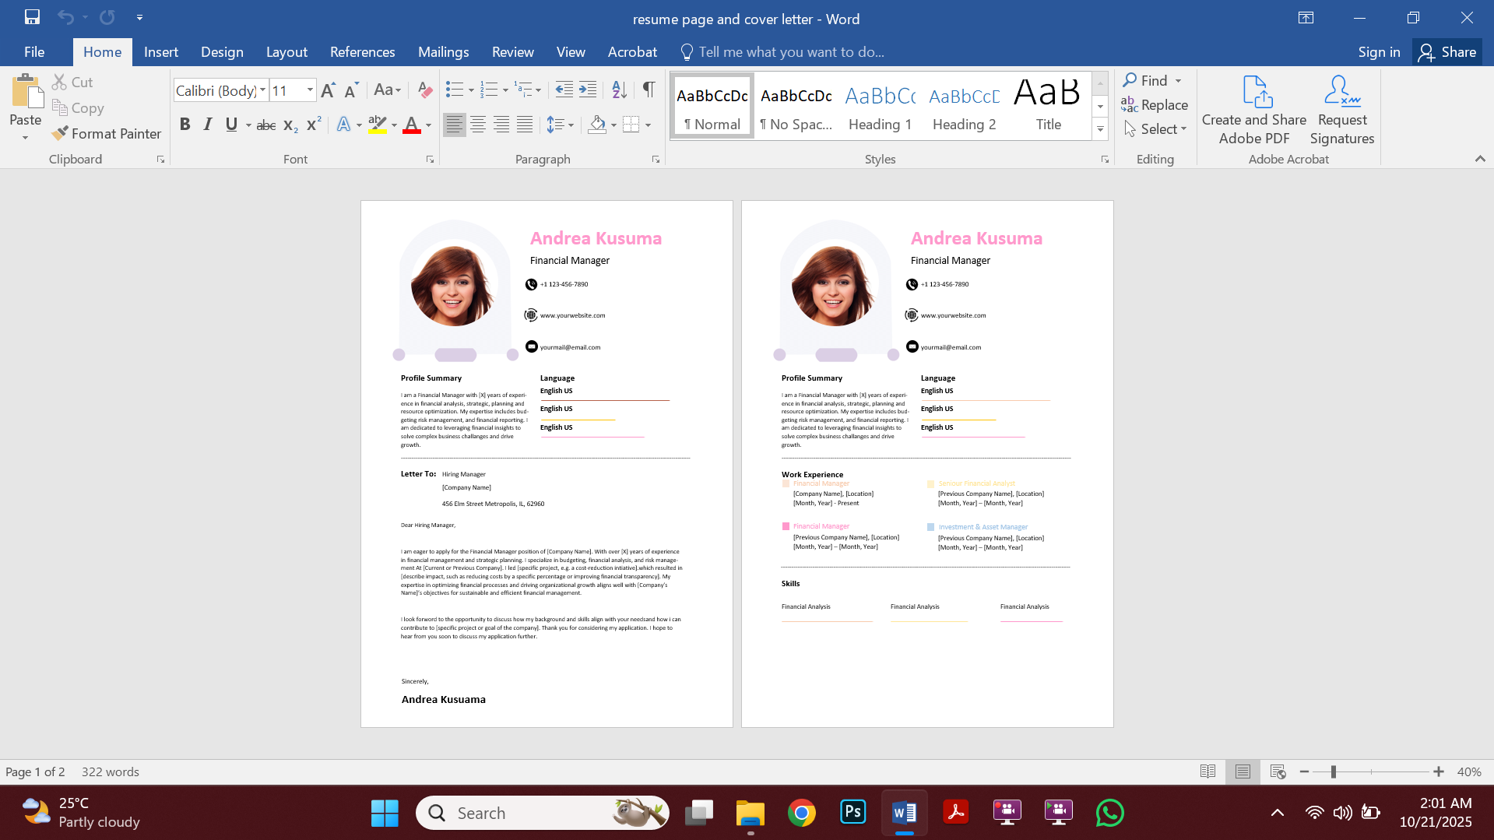Clear all formatting
This screenshot has height=840, width=1494.
point(424,90)
